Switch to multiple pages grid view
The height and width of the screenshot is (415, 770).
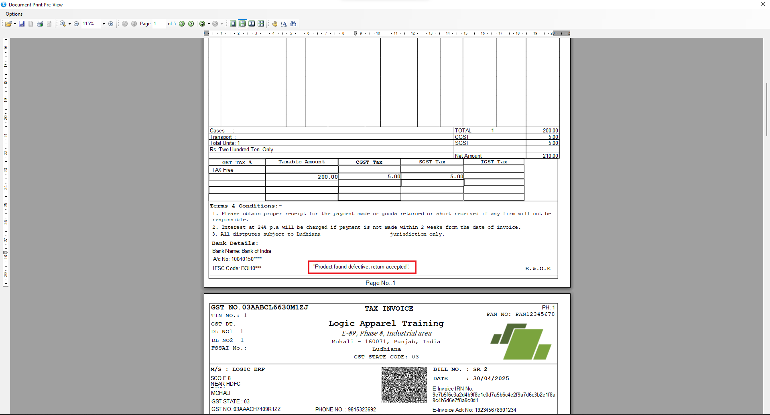[x=261, y=24]
